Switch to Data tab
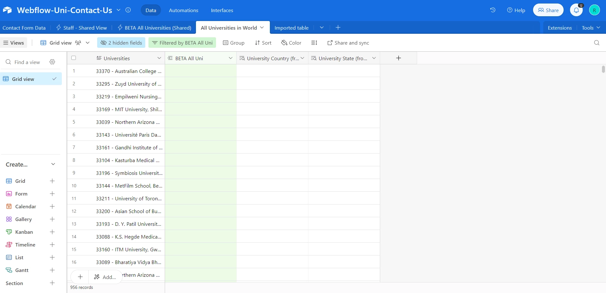 (151, 10)
